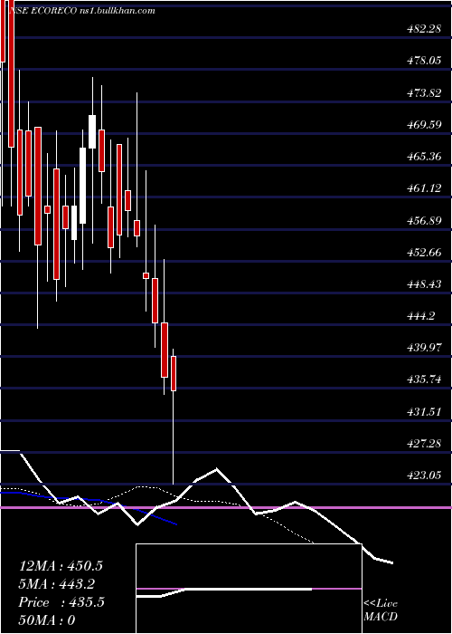The height and width of the screenshot is (634, 452).
Task: Click the 473.82 price axis label
Action: point(423,93)
